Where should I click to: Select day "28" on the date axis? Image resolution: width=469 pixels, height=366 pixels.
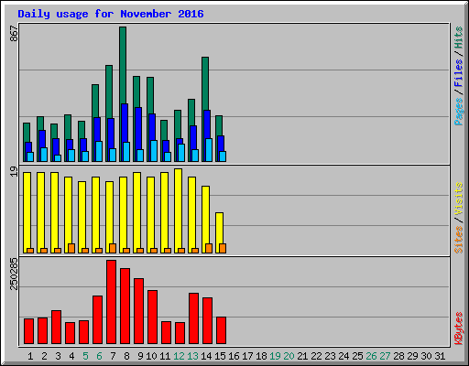click(x=398, y=356)
